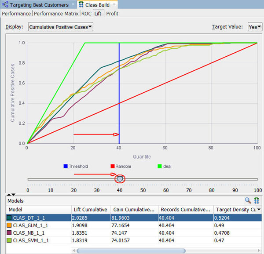Click the Ideal legend entry
Screen dimensions: 264x254
tap(165, 166)
